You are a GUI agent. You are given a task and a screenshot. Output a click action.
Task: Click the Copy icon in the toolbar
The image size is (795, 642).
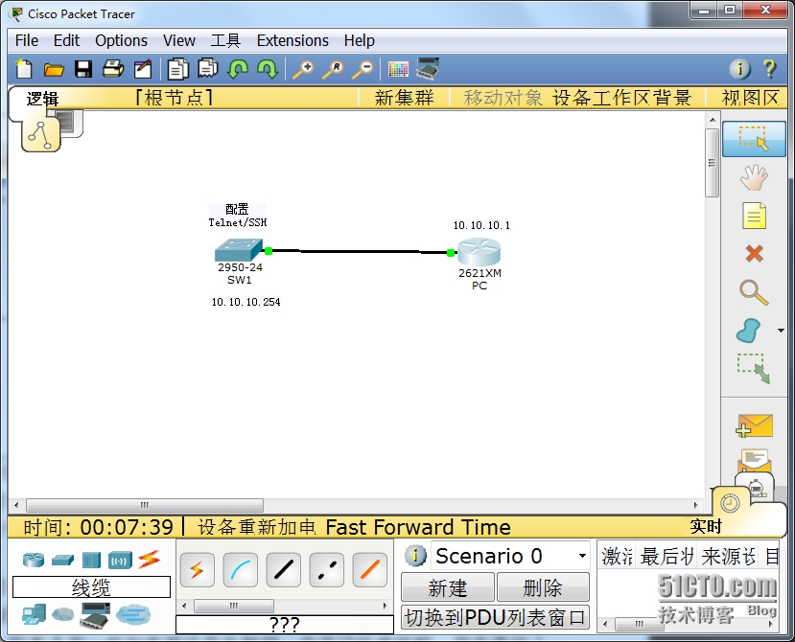(x=178, y=69)
